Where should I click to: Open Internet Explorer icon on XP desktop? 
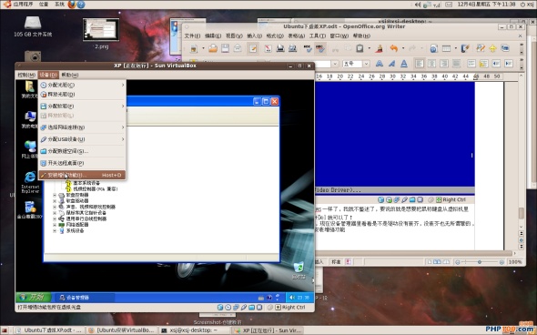[30, 182]
